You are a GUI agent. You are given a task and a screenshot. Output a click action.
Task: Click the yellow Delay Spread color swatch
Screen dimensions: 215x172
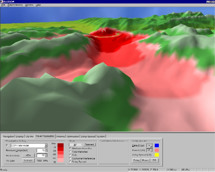(157, 155)
